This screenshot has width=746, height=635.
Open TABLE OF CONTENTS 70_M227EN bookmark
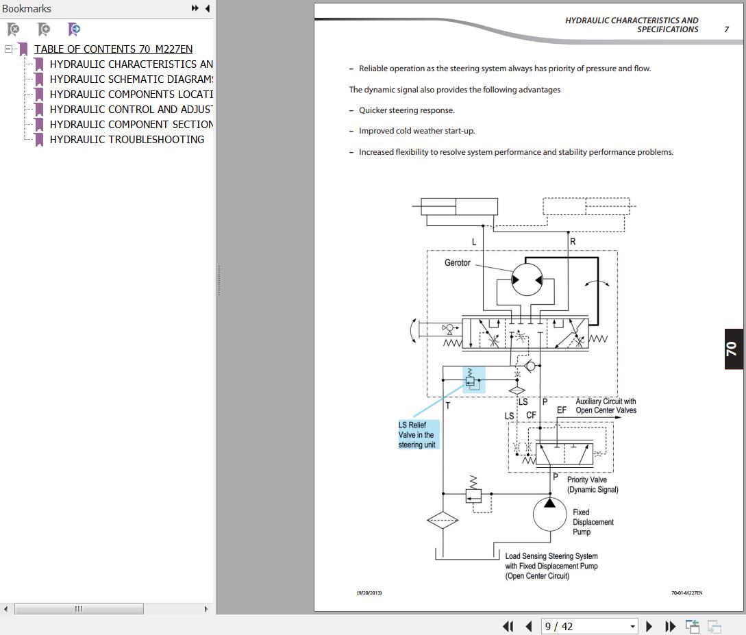113,49
